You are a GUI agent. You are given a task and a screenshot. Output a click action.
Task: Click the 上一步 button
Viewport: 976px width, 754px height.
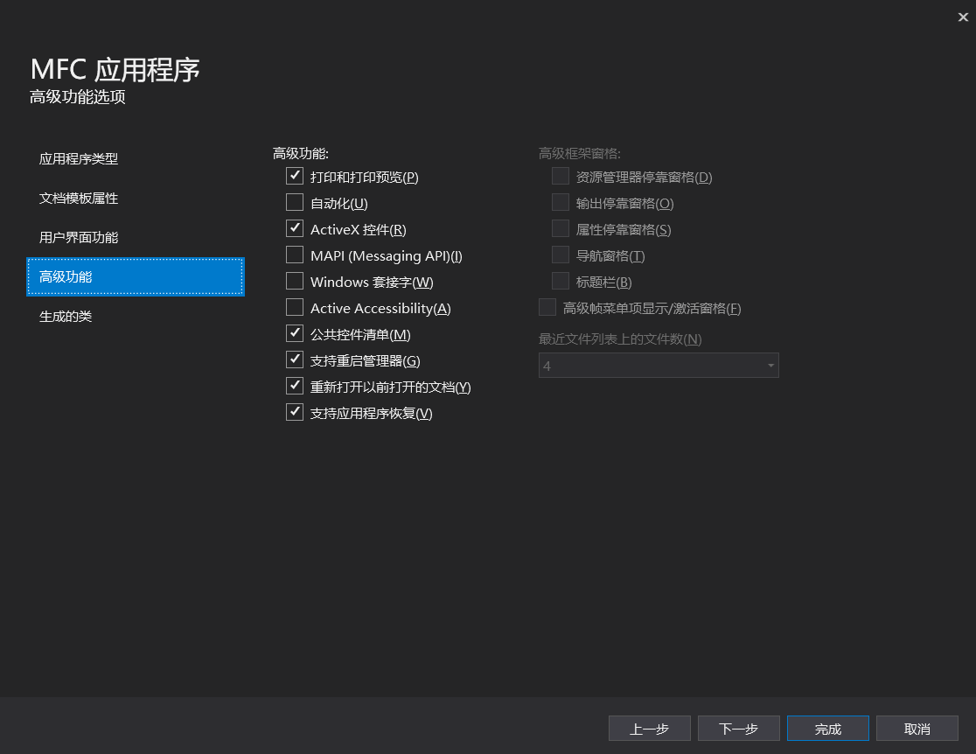[x=649, y=728]
